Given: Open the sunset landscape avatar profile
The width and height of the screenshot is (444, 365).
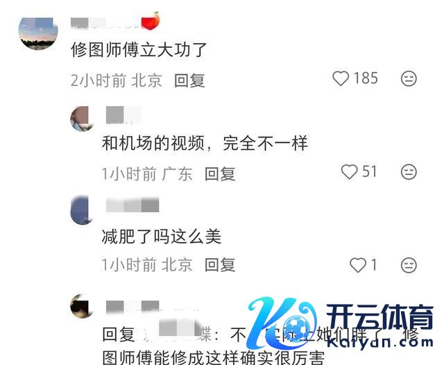Looking at the screenshot, I should coord(38,33).
